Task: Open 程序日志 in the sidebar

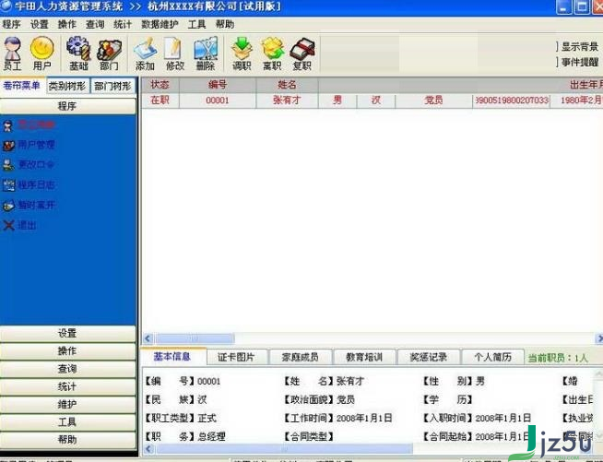Action: pos(30,185)
